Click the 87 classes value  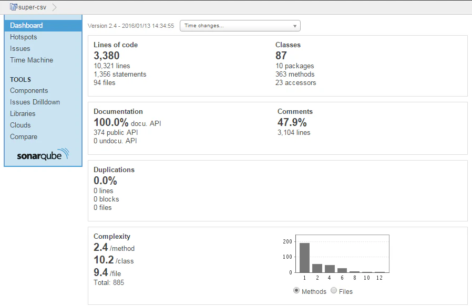(281, 56)
